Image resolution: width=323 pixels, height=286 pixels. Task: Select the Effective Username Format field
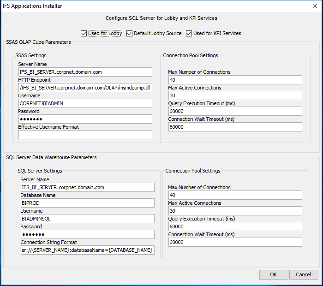click(x=85, y=135)
